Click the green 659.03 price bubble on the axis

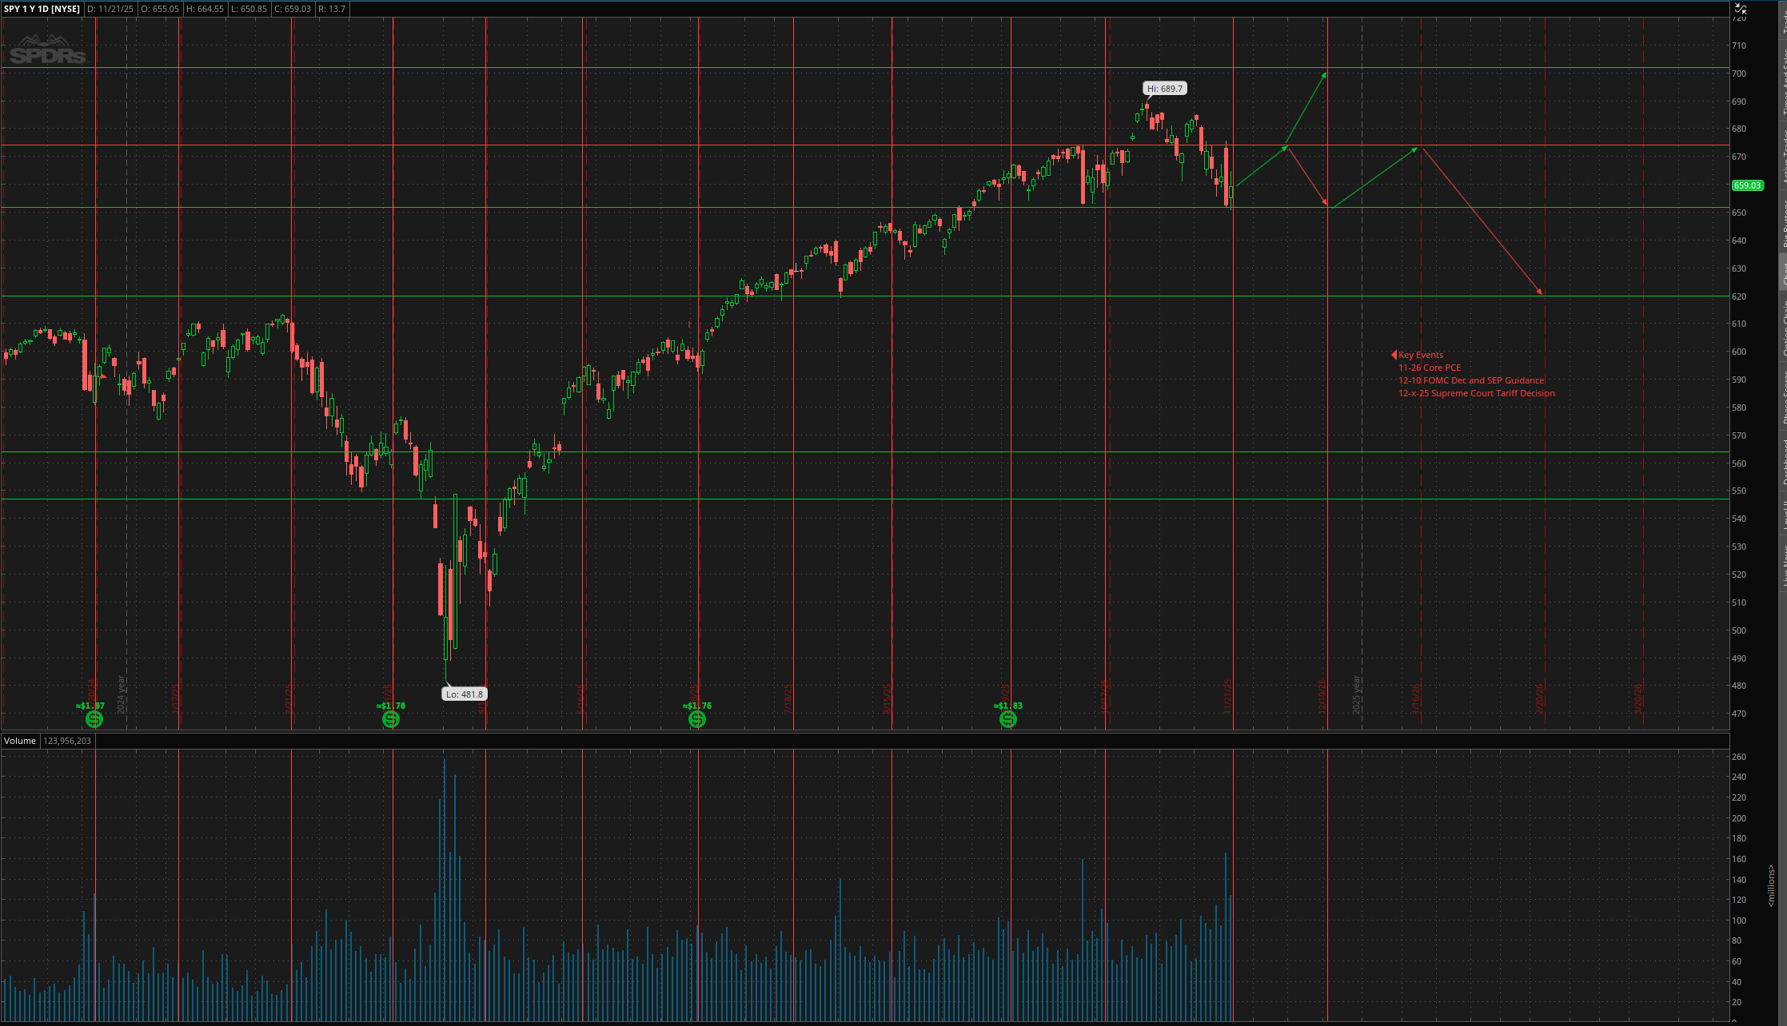(1746, 185)
